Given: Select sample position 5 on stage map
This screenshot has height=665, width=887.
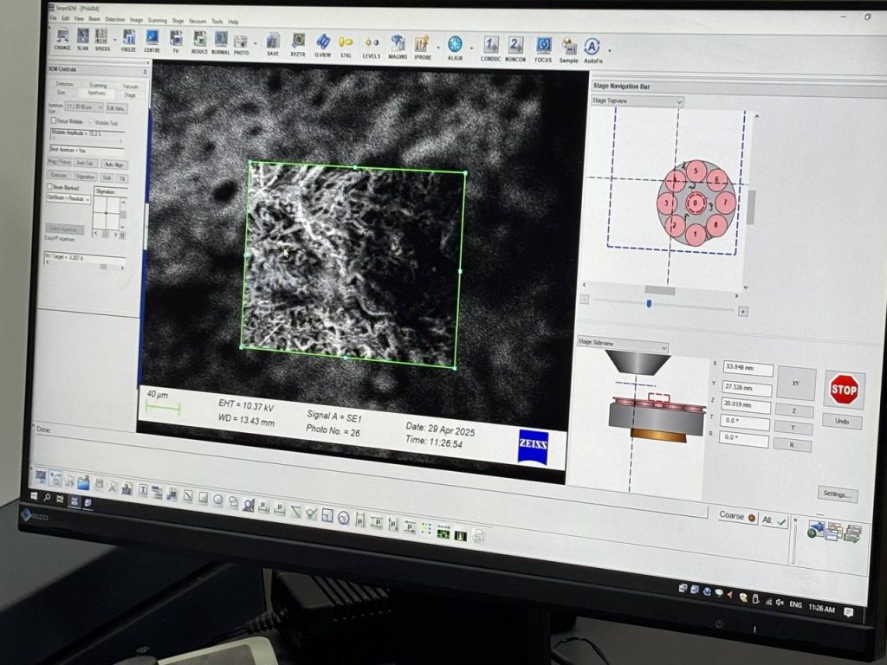Looking at the screenshot, I should click(x=696, y=171).
